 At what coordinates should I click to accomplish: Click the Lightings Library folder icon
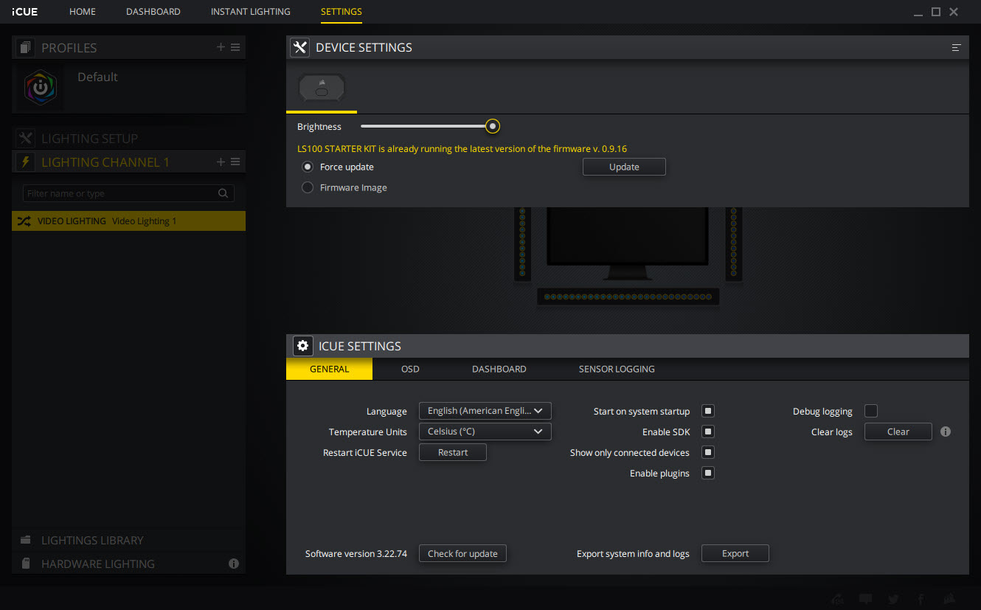(26, 540)
